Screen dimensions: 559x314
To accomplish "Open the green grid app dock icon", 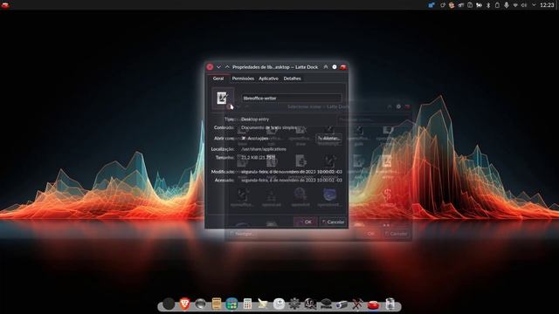I will tap(231, 304).
